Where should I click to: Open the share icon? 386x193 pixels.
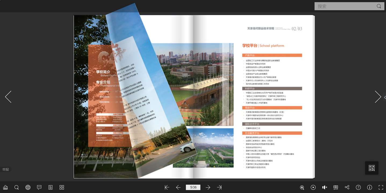click(x=347, y=187)
